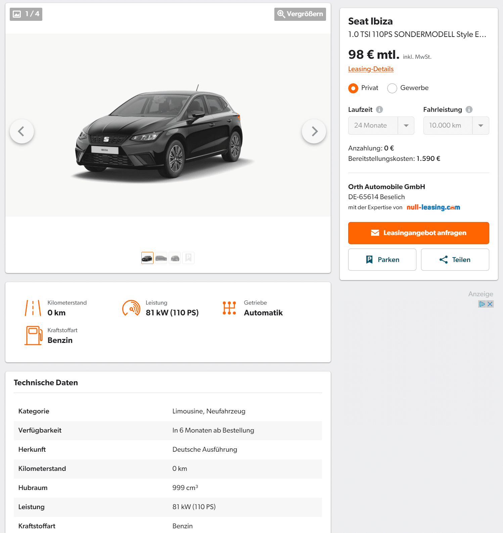Screen dimensions: 503x533
Task: Advance to the next car photo
Action: tap(314, 131)
